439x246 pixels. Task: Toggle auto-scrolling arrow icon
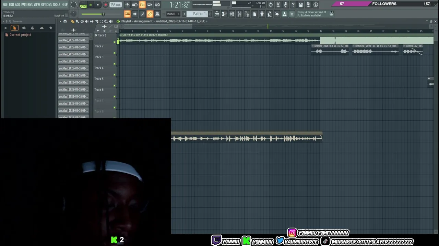tap(135, 14)
